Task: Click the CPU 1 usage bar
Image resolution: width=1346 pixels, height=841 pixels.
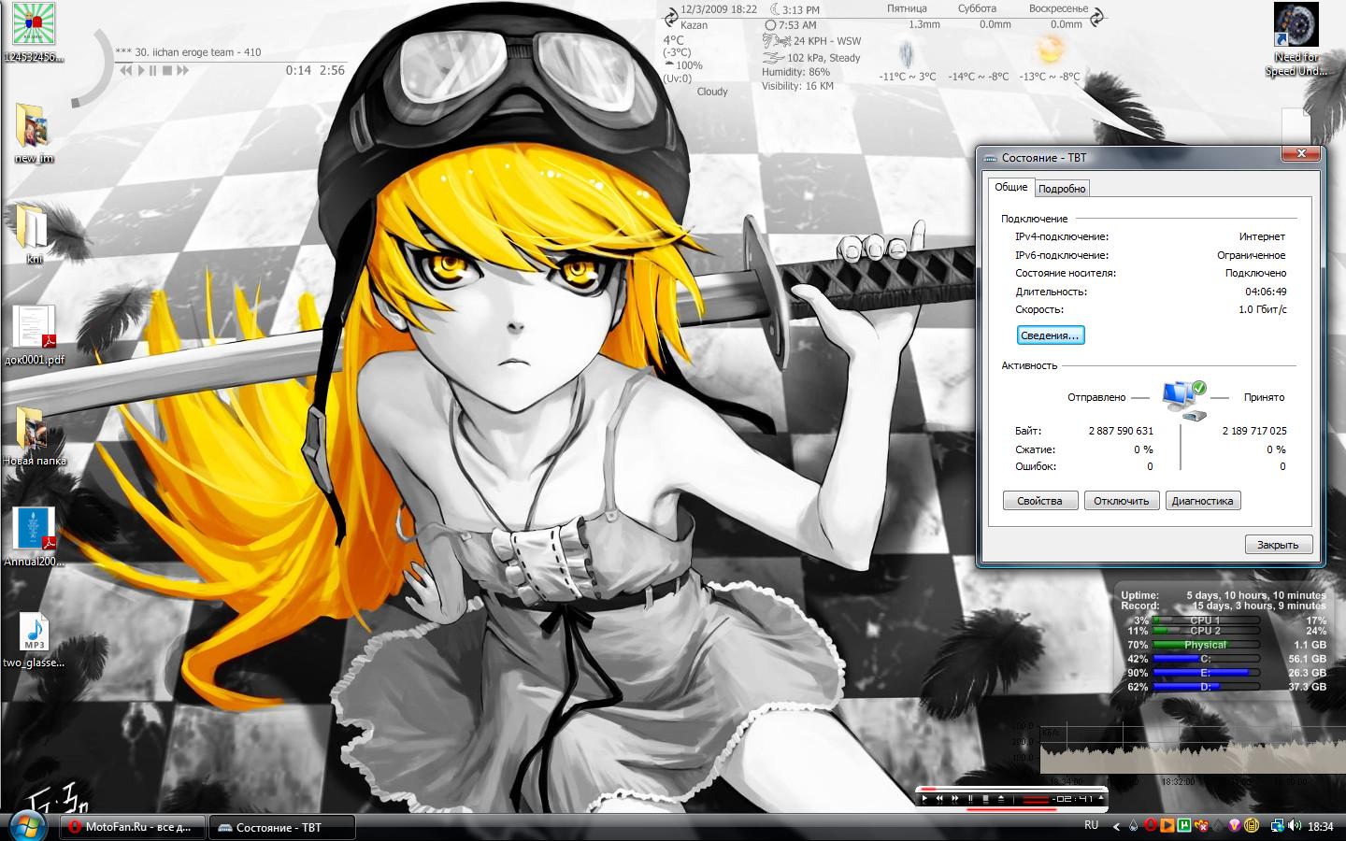Action: pos(1206,620)
